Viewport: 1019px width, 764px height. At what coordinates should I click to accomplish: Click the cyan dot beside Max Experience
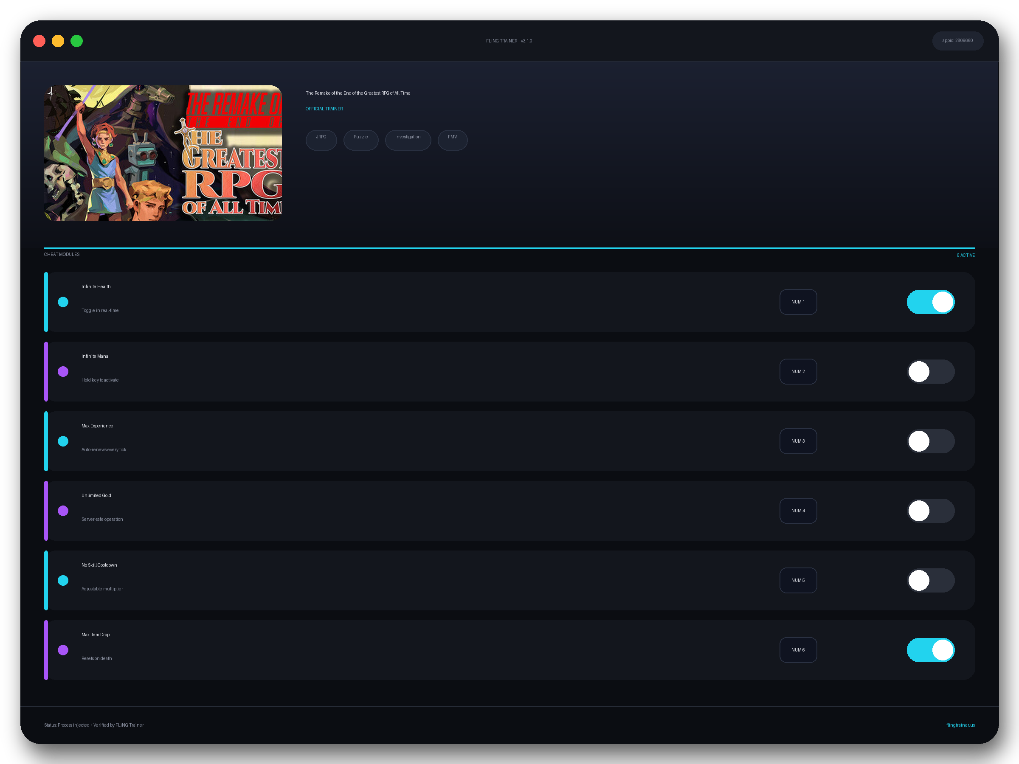click(63, 441)
